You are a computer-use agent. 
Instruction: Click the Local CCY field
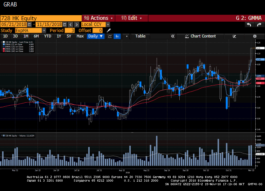coord(94,25)
